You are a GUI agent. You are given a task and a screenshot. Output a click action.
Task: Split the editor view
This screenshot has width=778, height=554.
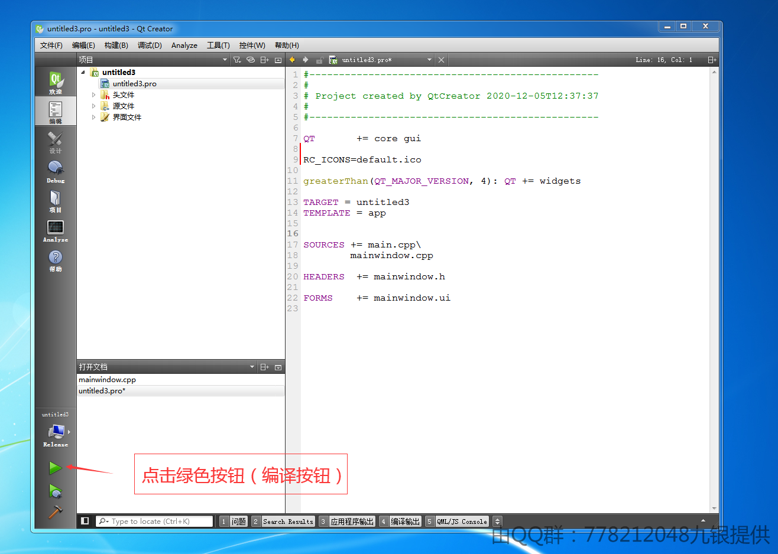[x=712, y=60]
